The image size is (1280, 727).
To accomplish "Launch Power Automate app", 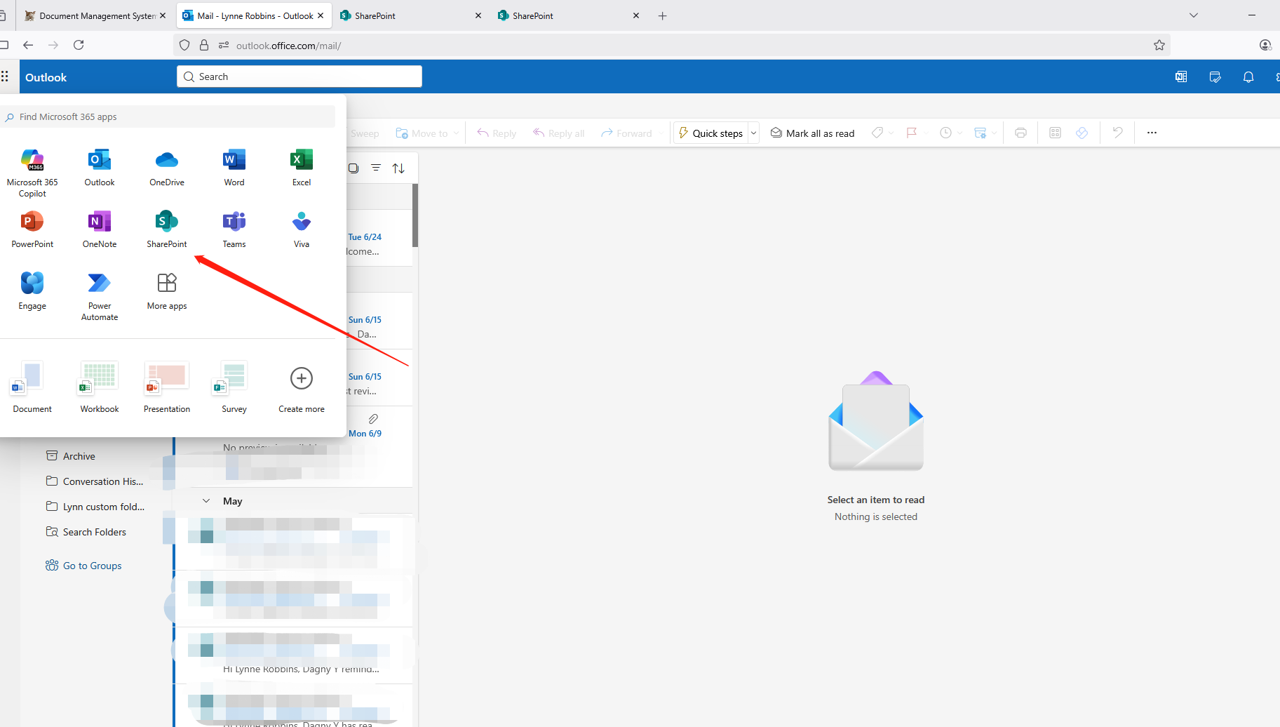I will pos(100,296).
